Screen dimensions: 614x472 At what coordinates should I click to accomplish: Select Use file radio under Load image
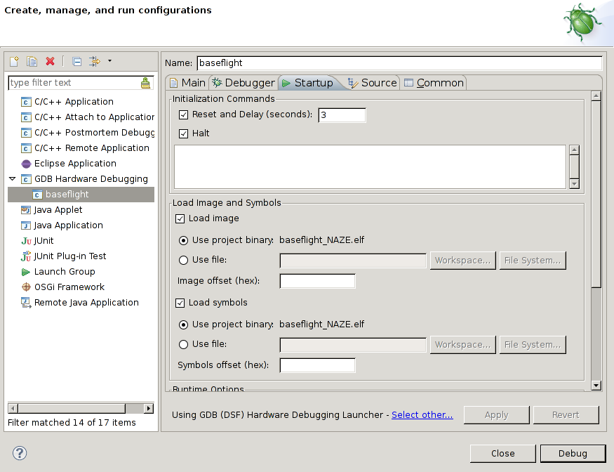[183, 260]
